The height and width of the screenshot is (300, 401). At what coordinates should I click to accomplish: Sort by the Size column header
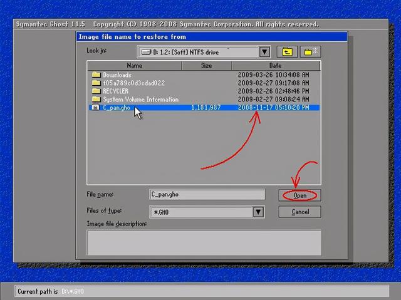[x=206, y=66]
